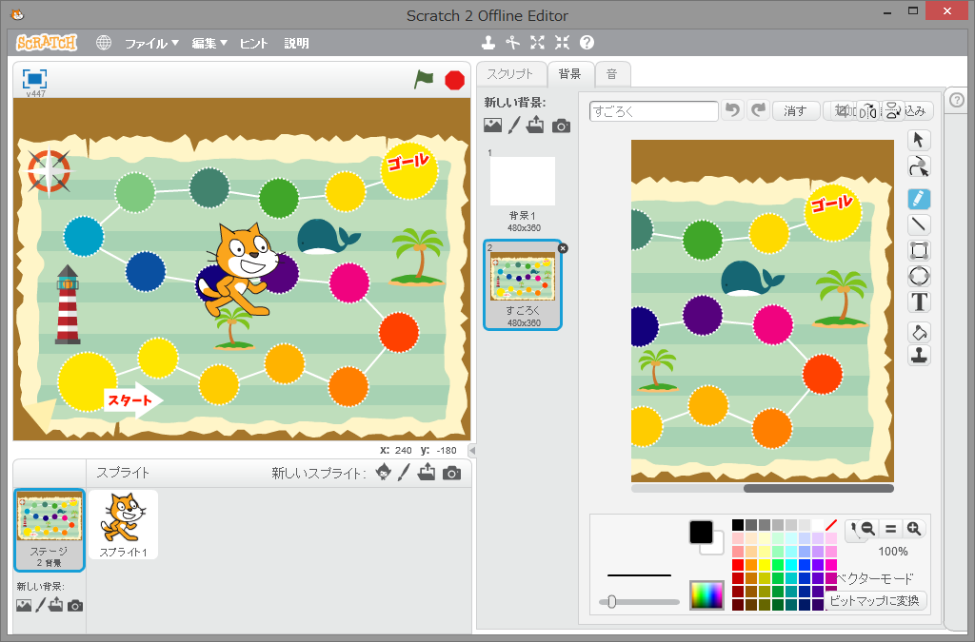Select the Rectangle tool
Image resolution: width=975 pixels, height=642 pixels.
pyautogui.click(x=919, y=251)
